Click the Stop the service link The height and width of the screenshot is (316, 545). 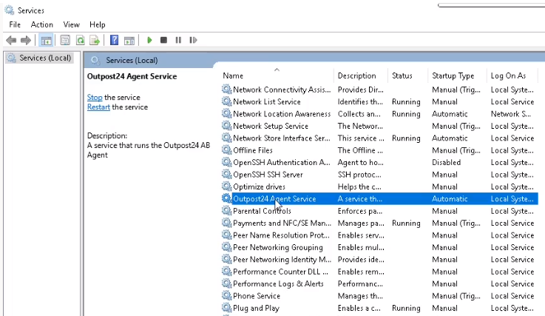pos(95,97)
